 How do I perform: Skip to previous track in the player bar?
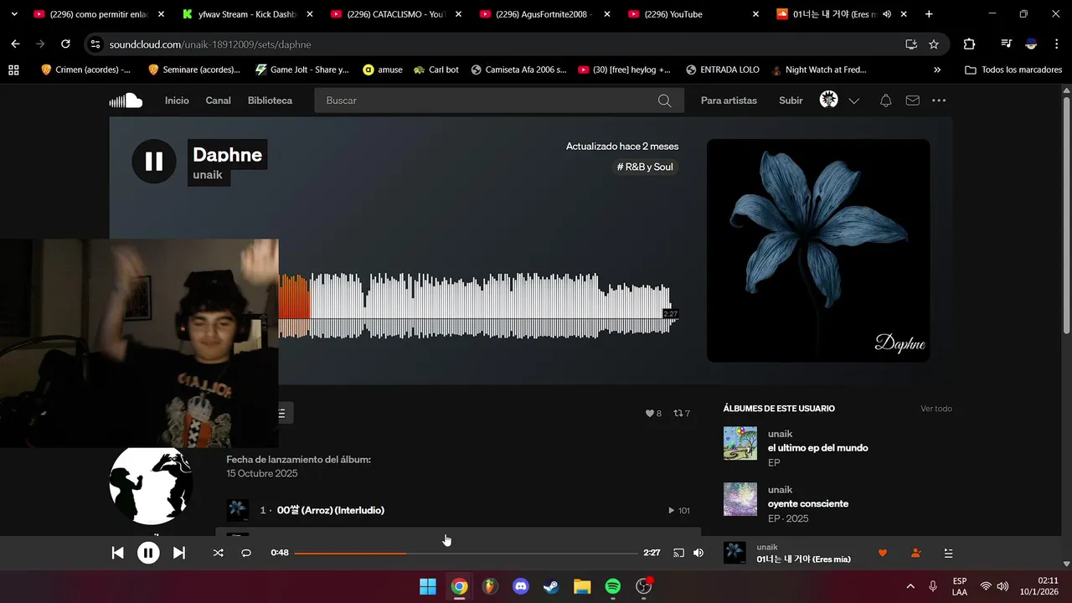[x=118, y=553]
